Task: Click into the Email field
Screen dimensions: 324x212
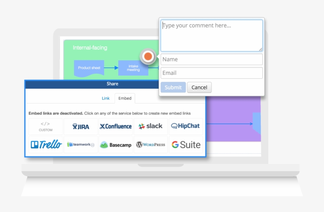Action: pyautogui.click(x=211, y=73)
